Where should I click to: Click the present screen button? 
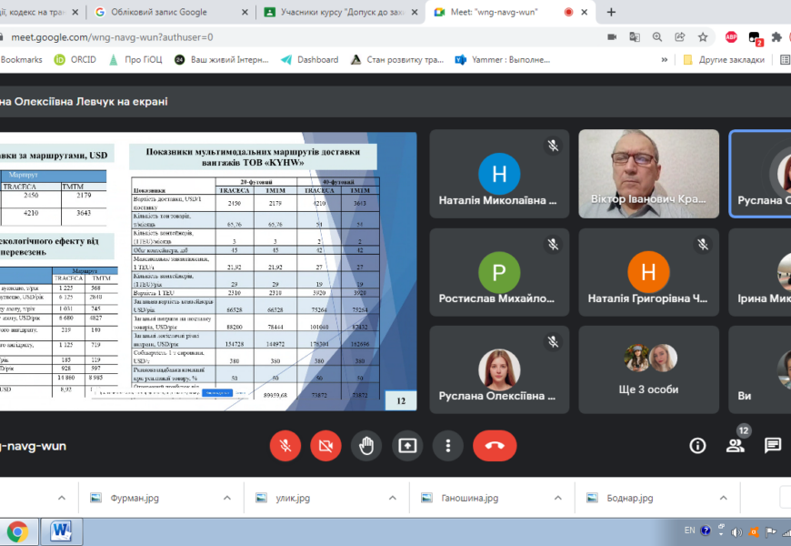coord(407,445)
